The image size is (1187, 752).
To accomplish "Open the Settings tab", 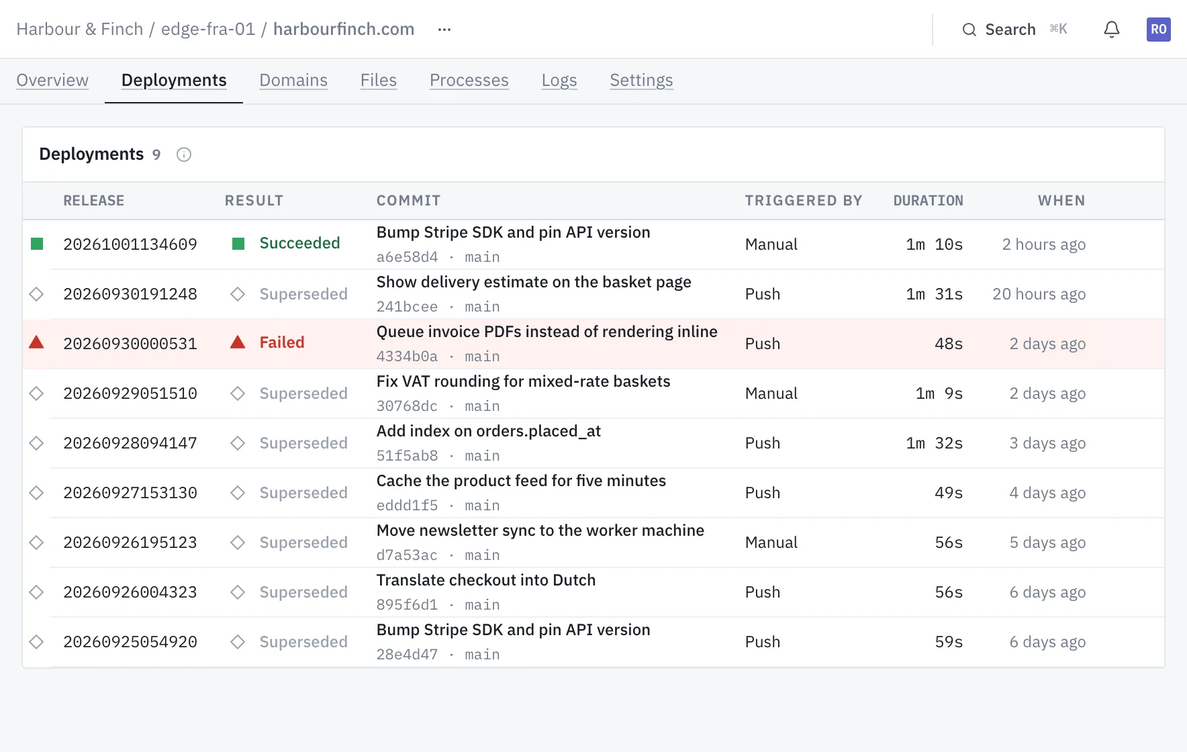I will (641, 80).
